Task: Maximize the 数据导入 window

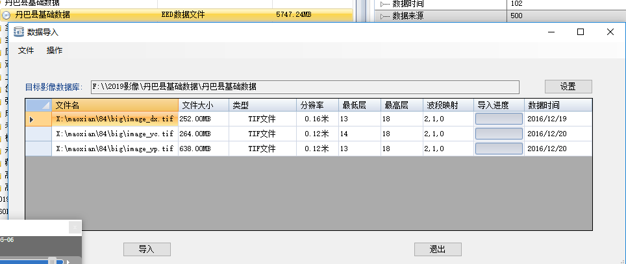Action: [x=581, y=32]
